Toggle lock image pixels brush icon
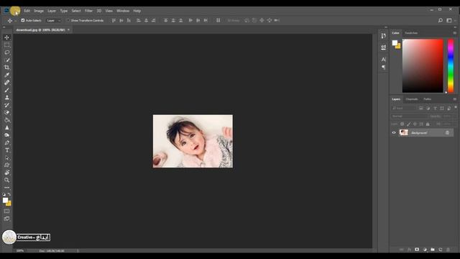 (409, 124)
